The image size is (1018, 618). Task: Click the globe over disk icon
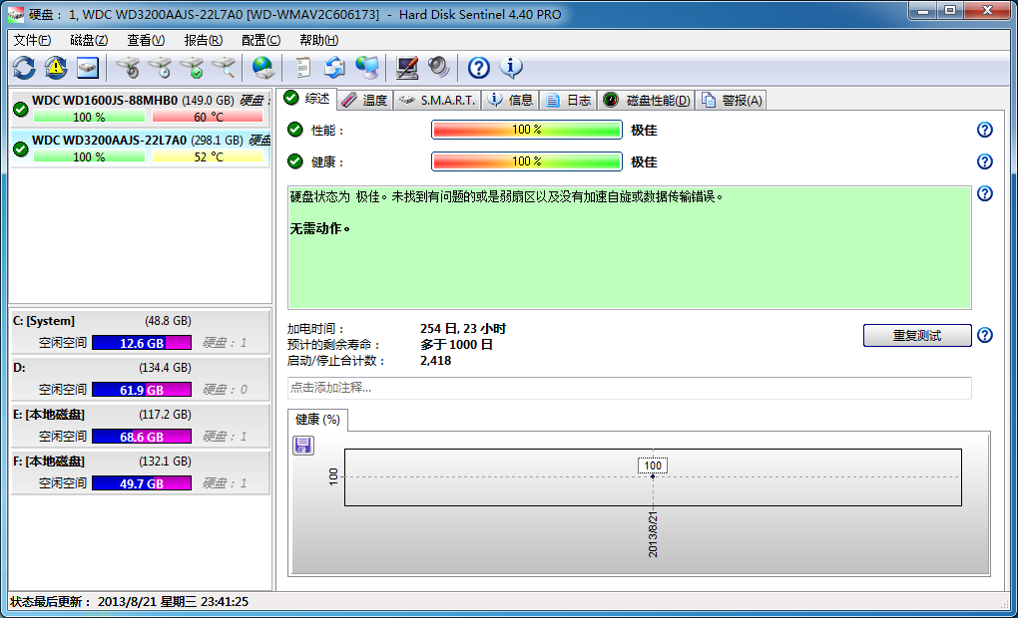coord(262,68)
